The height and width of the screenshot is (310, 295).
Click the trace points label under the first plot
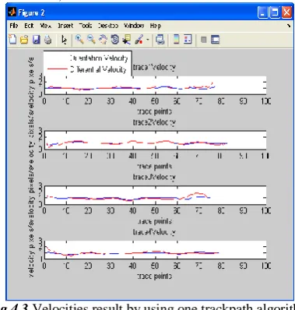(154, 111)
